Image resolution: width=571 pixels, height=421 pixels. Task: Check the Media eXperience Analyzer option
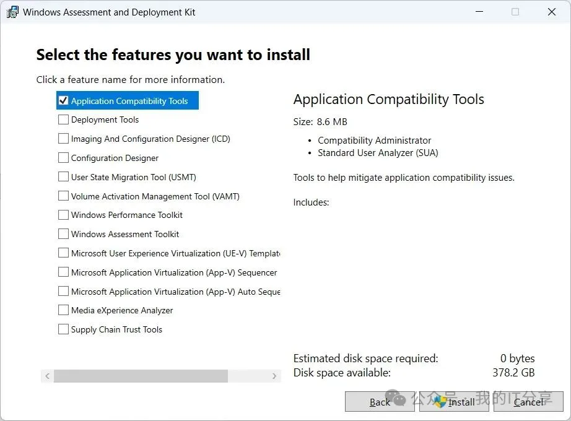coord(63,310)
